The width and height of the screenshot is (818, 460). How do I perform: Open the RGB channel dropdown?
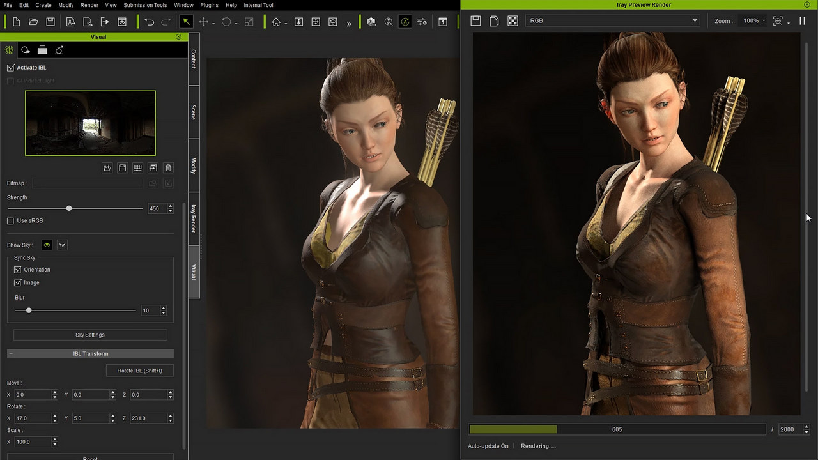point(612,21)
